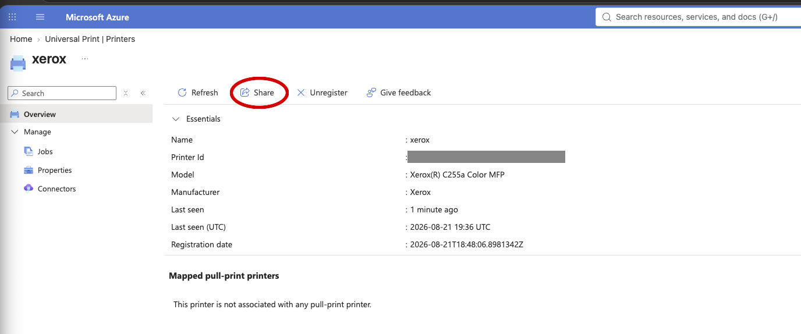The image size is (801, 334).
Task: Click the Connectors cloud icon
Action: click(29, 189)
